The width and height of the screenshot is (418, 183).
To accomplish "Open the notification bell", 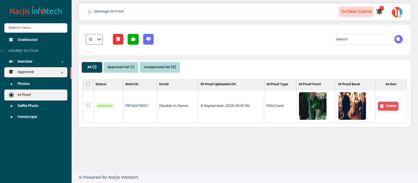I will tap(379, 12).
